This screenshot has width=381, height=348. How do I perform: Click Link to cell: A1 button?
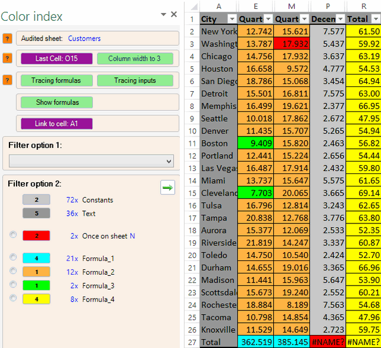(57, 123)
